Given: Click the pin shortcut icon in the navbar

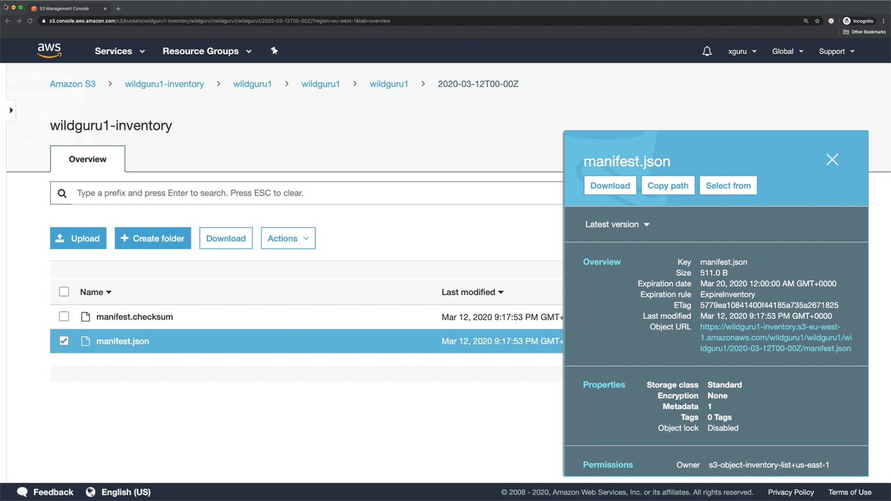Looking at the screenshot, I should click(274, 51).
